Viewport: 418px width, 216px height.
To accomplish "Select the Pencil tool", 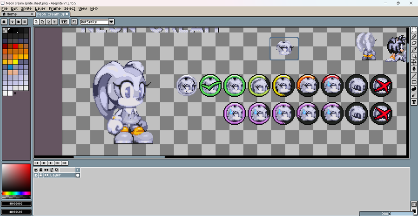I will pos(414,36).
